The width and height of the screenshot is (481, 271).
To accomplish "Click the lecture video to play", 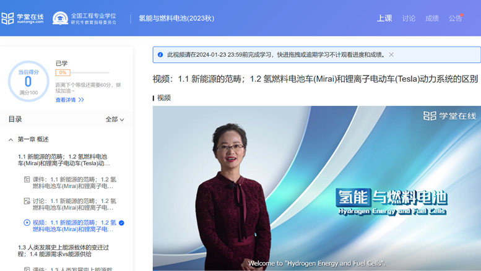I will (316, 189).
